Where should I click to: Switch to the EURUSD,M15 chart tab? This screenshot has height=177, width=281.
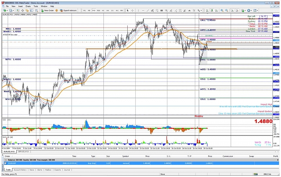(x=9, y=152)
